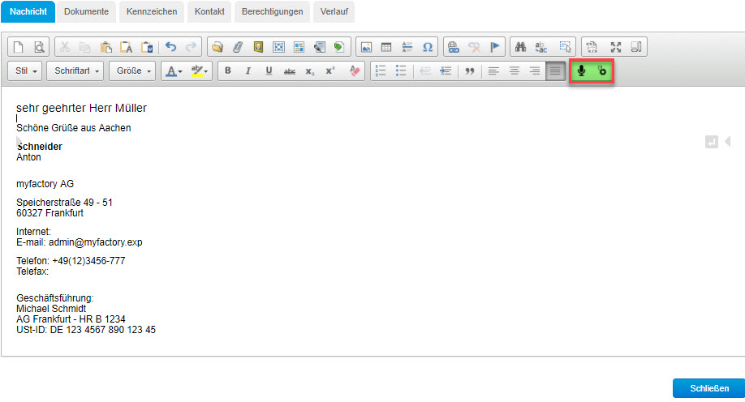
Task: Open the Berechtigungen tab
Action: 272,11
